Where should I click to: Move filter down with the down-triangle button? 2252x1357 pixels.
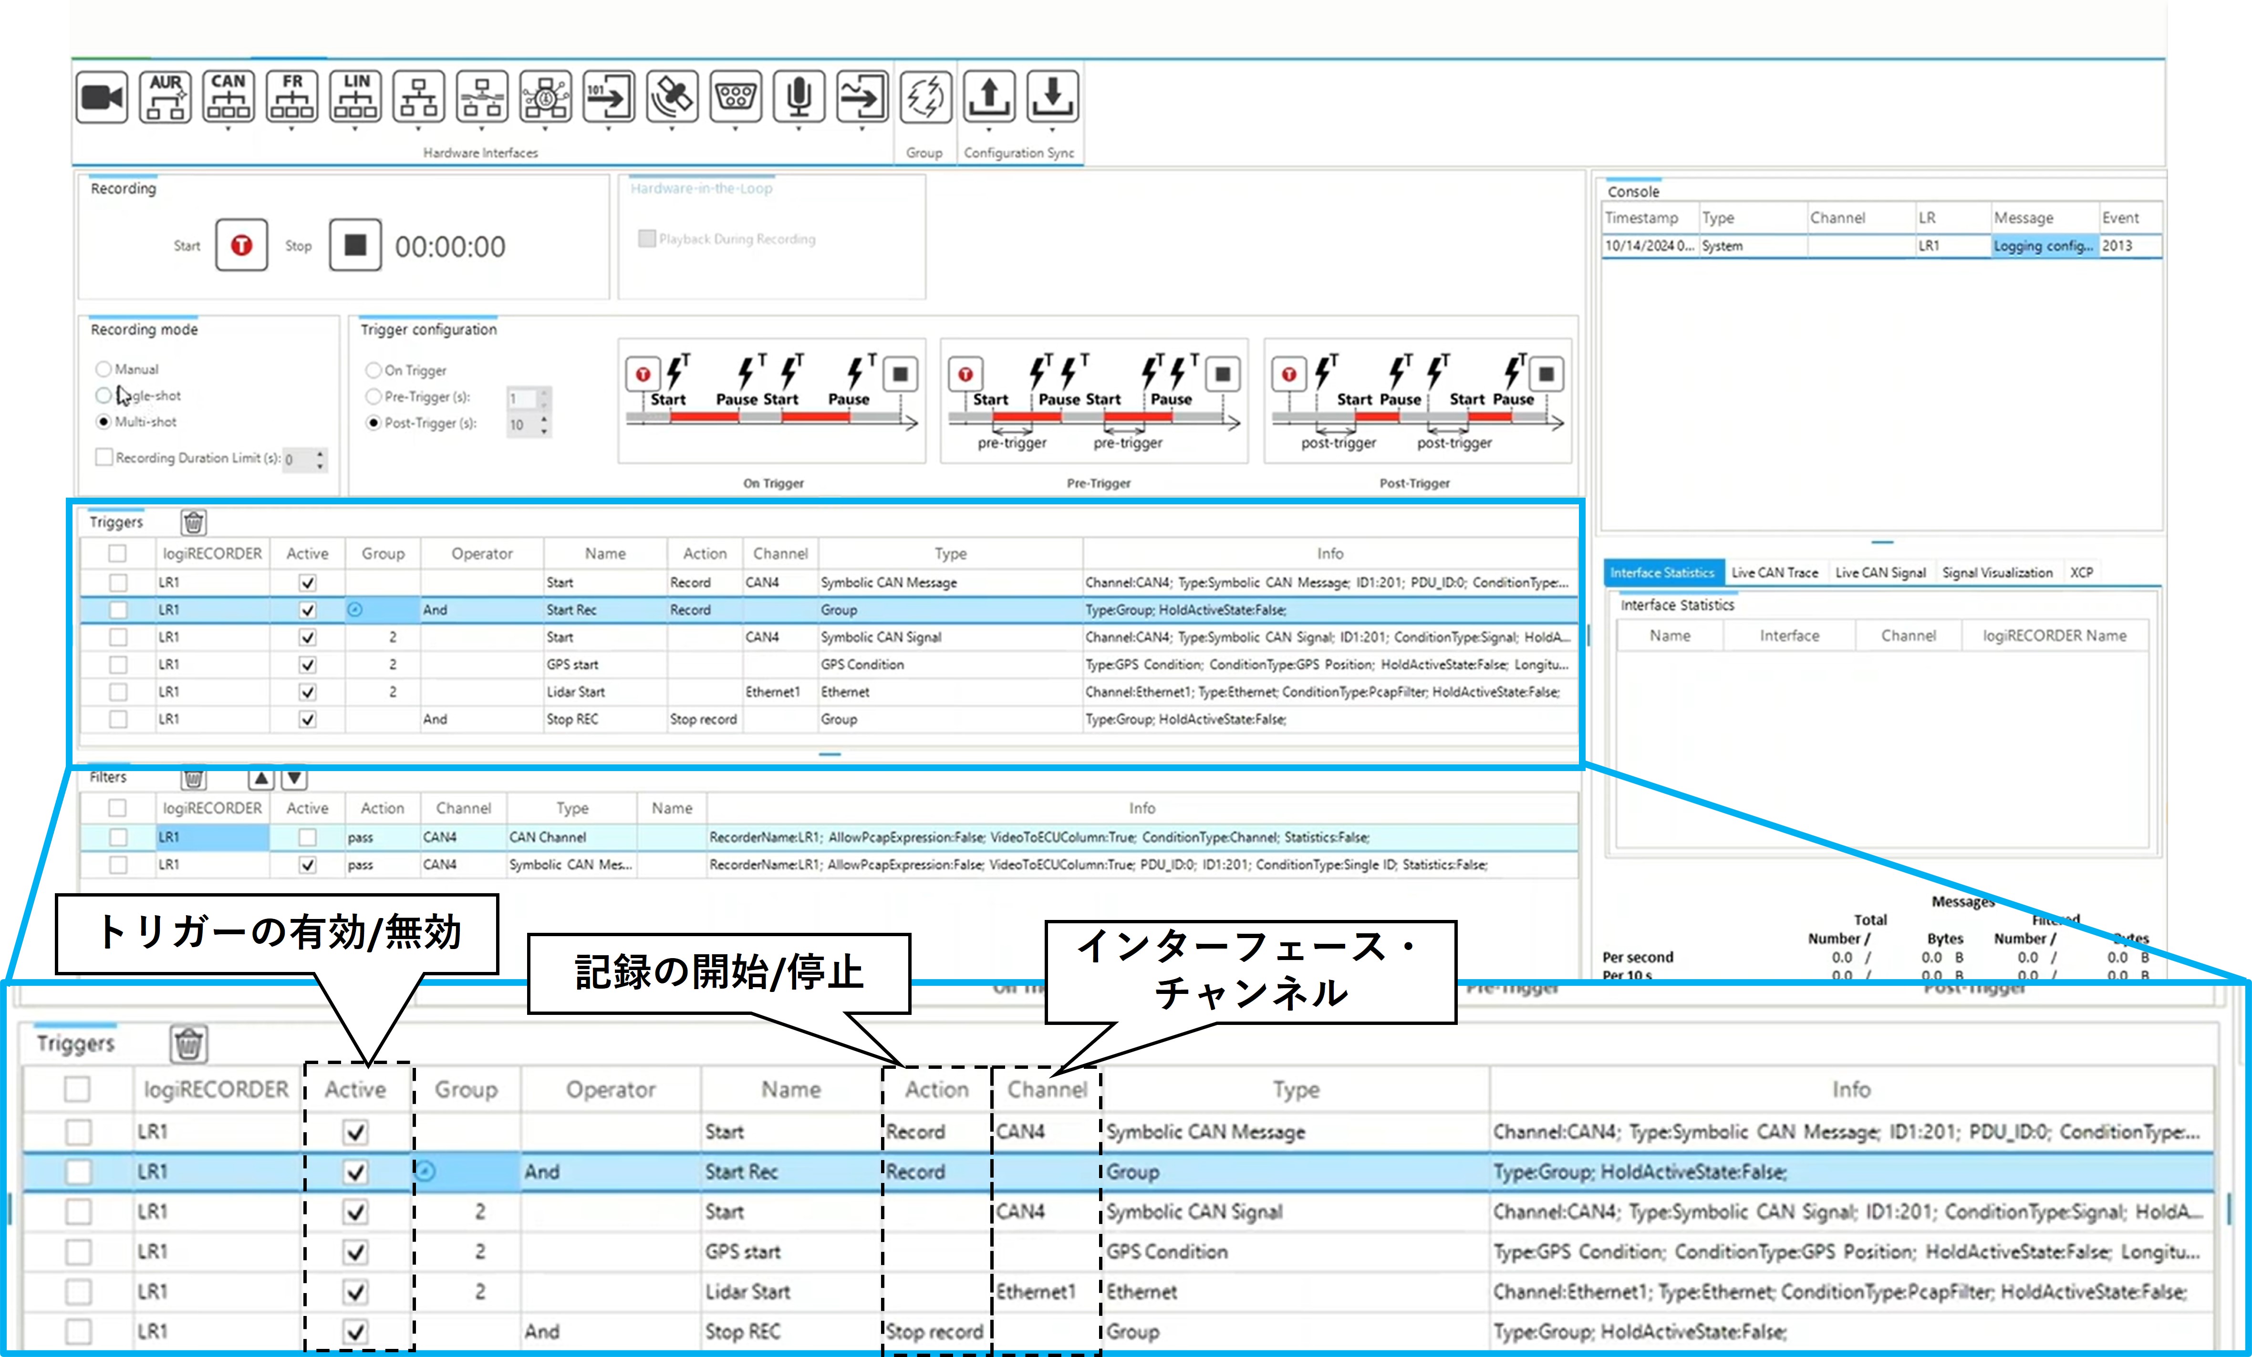click(294, 778)
